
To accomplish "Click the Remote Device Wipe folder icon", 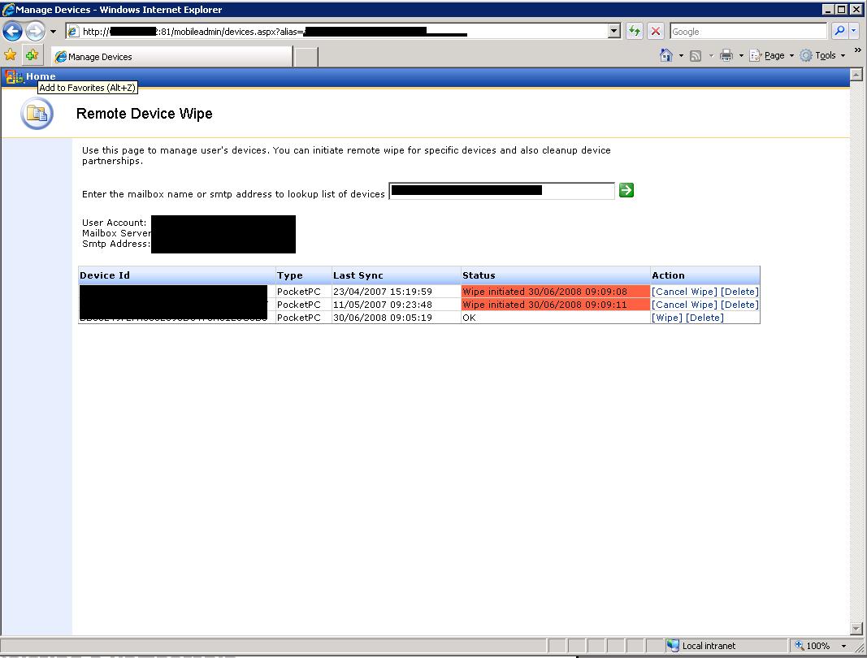I will [x=37, y=114].
